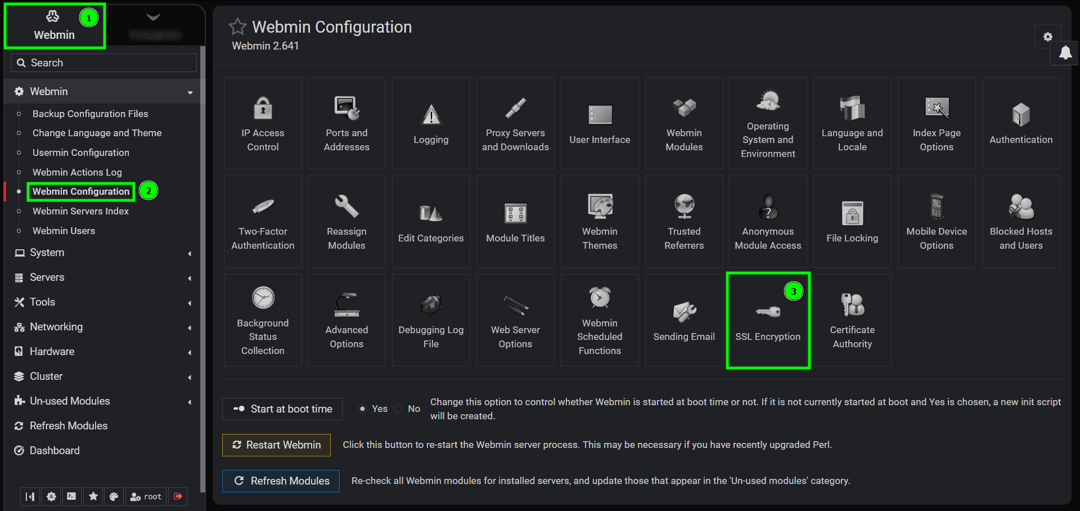Open Usermin Configuration link
1080x511 pixels.
81,153
